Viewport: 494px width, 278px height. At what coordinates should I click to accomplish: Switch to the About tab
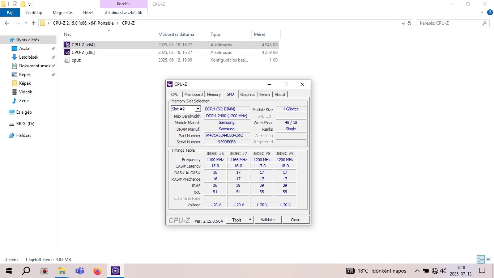click(280, 94)
